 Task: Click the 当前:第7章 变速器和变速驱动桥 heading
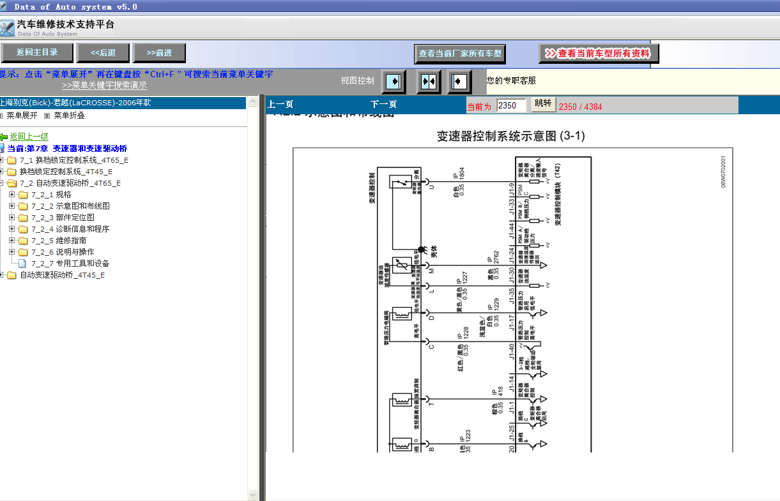click(67, 148)
